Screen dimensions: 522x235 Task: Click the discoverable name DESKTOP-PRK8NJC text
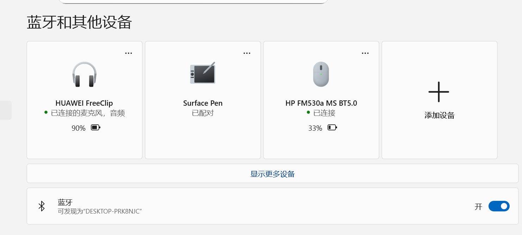tap(100, 211)
